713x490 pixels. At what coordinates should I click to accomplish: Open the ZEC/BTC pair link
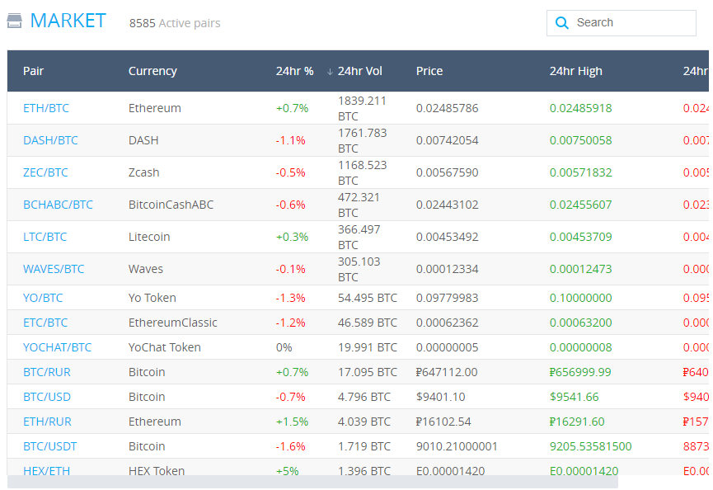pos(45,172)
